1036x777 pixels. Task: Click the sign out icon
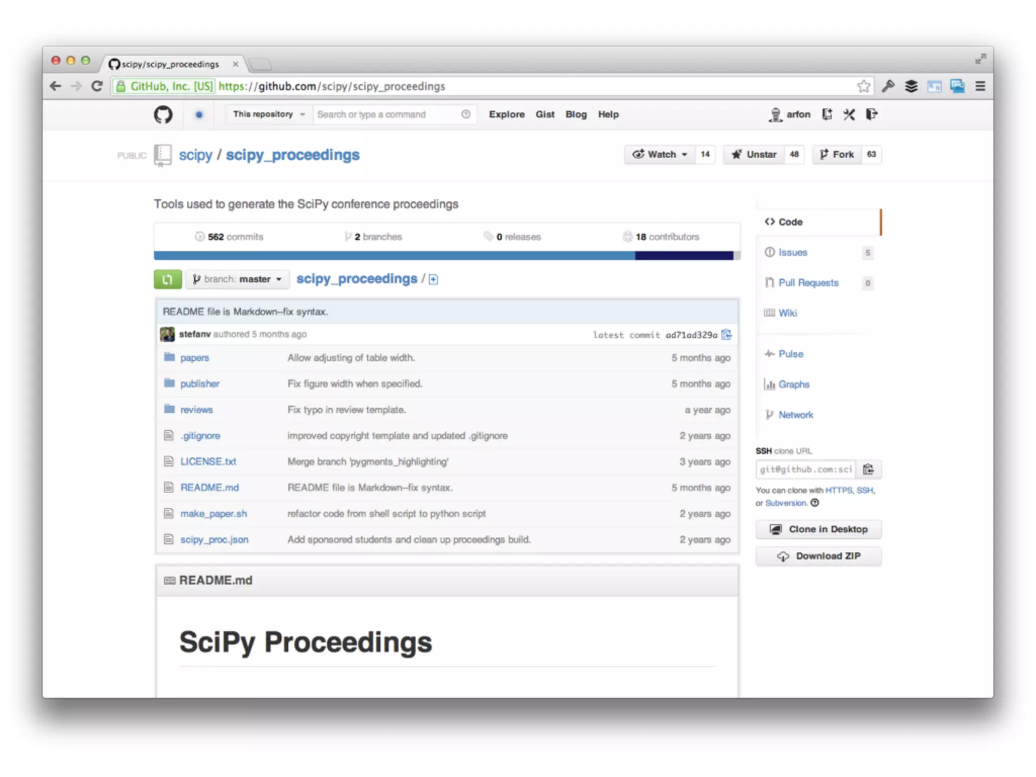pyautogui.click(x=872, y=115)
